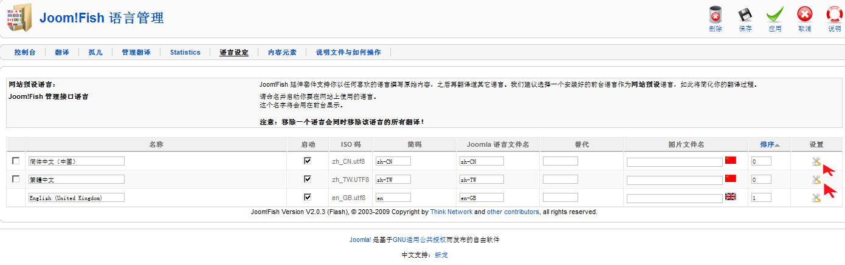Click sort arrow beside 排序 header

click(x=778, y=145)
